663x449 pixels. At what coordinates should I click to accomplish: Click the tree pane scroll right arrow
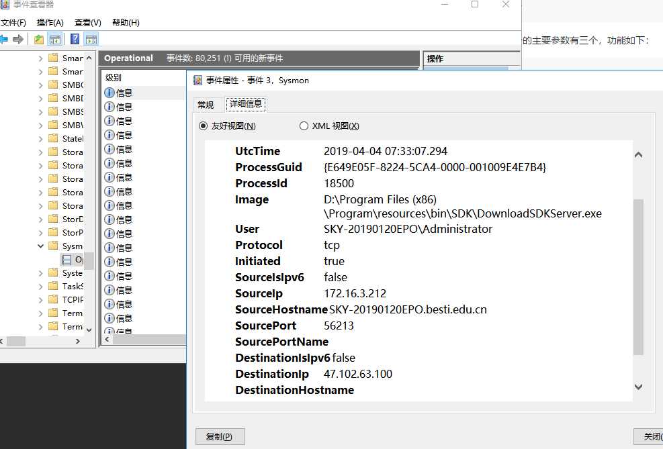[78, 342]
